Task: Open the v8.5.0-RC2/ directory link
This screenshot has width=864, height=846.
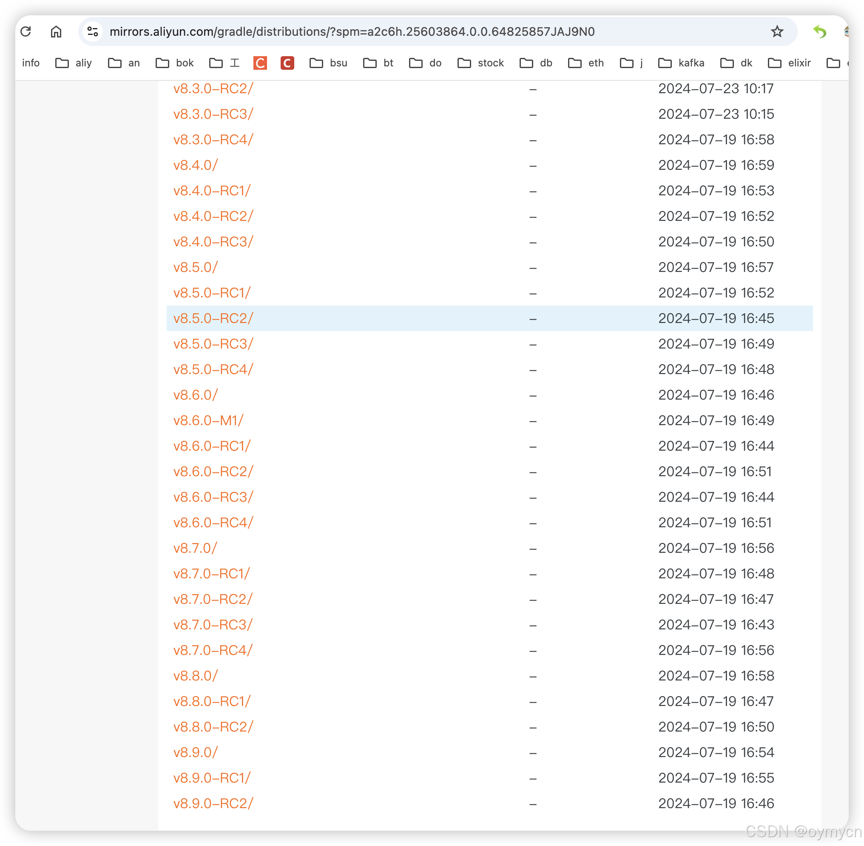Action: (213, 319)
